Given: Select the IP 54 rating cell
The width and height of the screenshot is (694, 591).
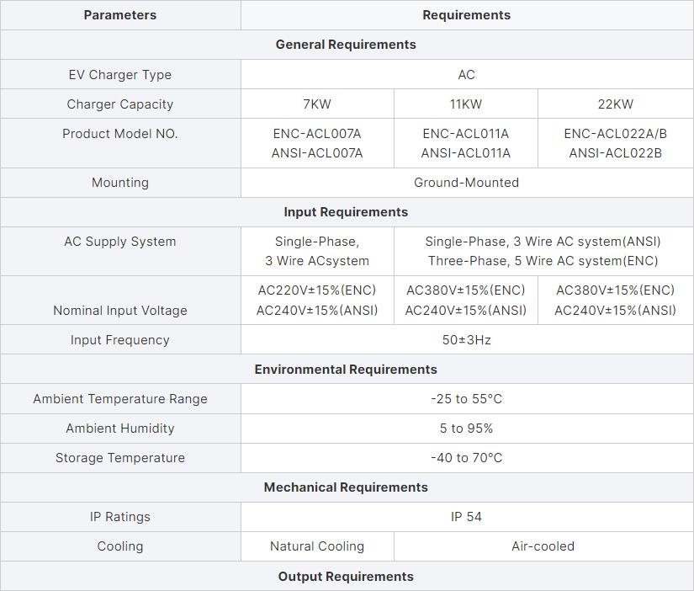Looking at the screenshot, I should [467, 517].
